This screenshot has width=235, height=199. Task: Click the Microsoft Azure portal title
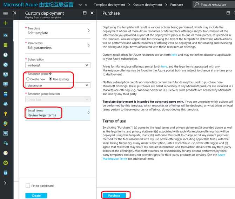tap(38, 5)
